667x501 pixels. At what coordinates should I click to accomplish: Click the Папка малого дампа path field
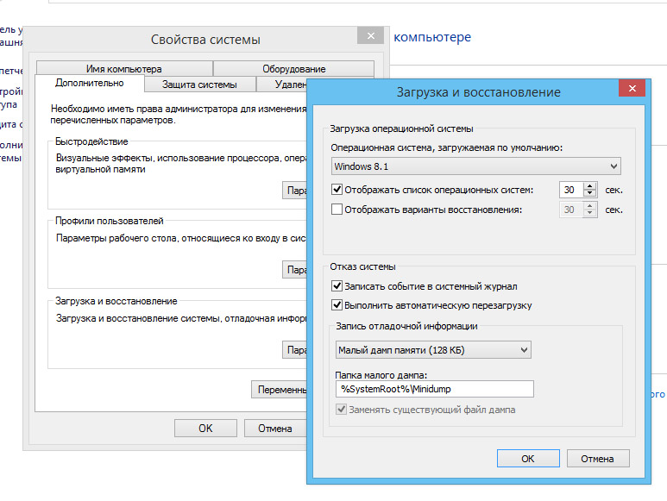click(434, 389)
